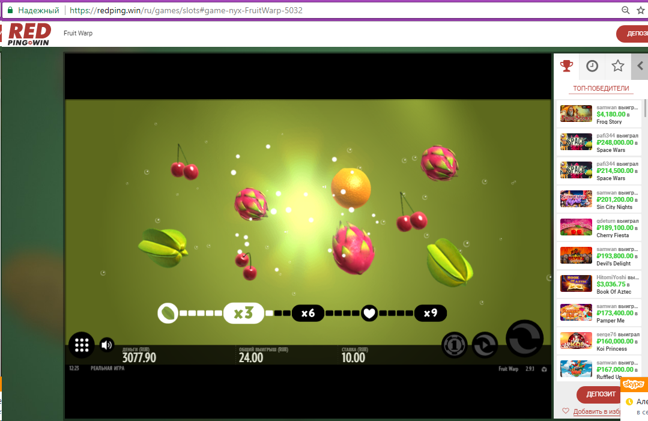Click the balance value 3077.90
Viewport: 648px width, 421px height.
(139, 357)
